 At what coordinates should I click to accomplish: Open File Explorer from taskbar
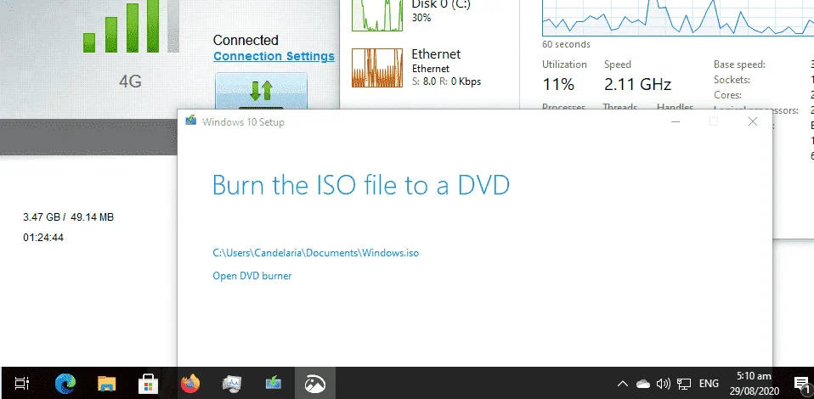107,384
